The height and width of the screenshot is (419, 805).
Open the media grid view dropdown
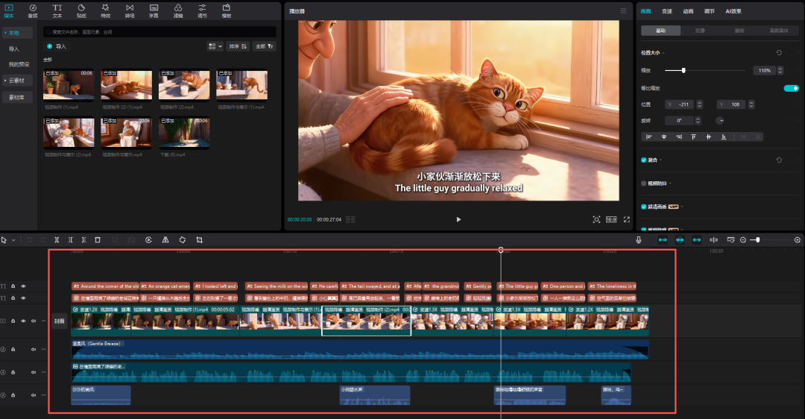(215, 46)
